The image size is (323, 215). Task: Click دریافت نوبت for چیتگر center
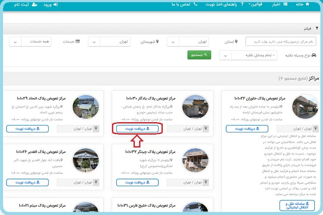pyautogui.click(x=137, y=182)
